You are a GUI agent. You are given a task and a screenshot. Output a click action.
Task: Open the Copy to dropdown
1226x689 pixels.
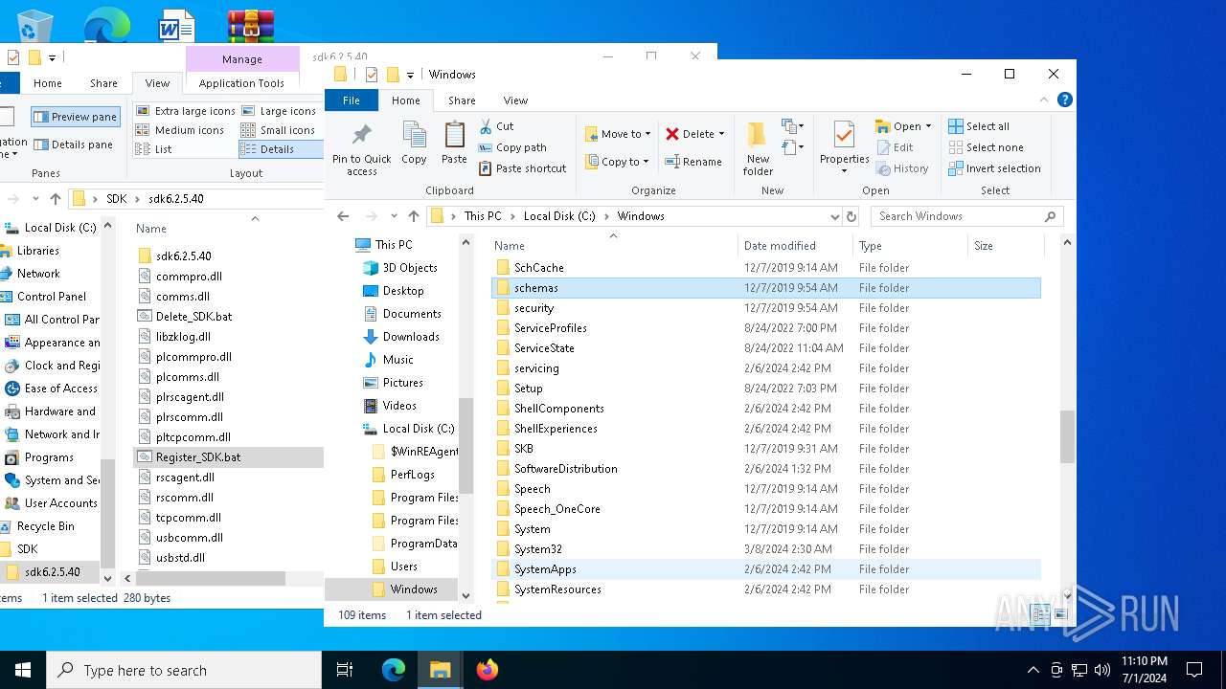pyautogui.click(x=617, y=162)
